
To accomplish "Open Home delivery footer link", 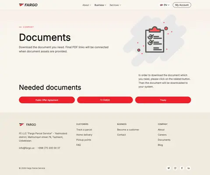I will 84,135.
